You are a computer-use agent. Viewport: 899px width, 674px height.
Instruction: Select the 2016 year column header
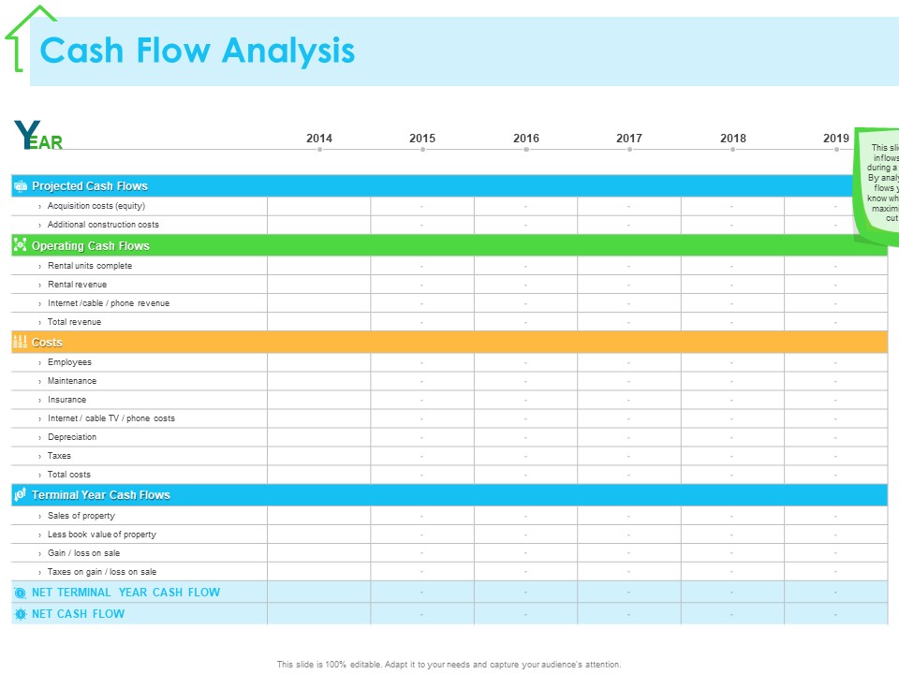point(526,139)
